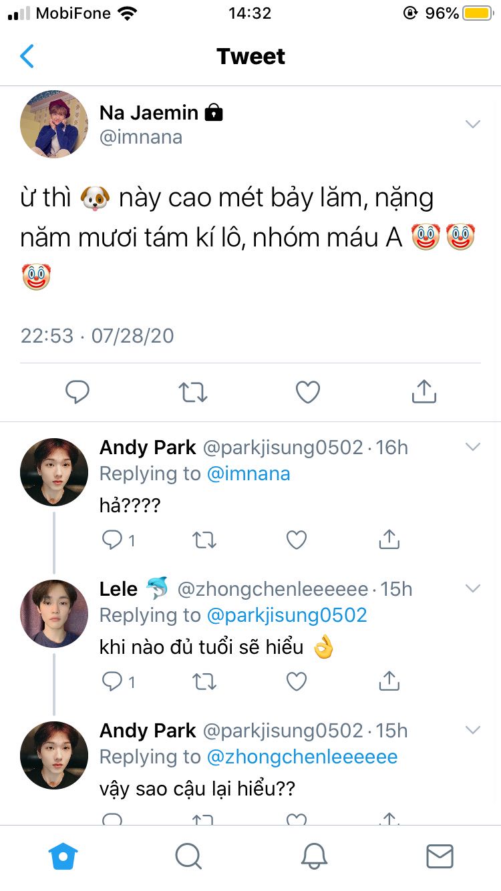Screen dimensions: 501x891
Task: Open chevron menu on Andy Park's 16h reply
Action: click(473, 447)
